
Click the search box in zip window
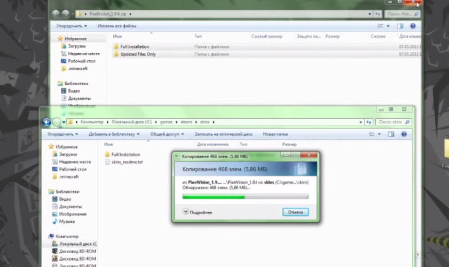[402, 14]
